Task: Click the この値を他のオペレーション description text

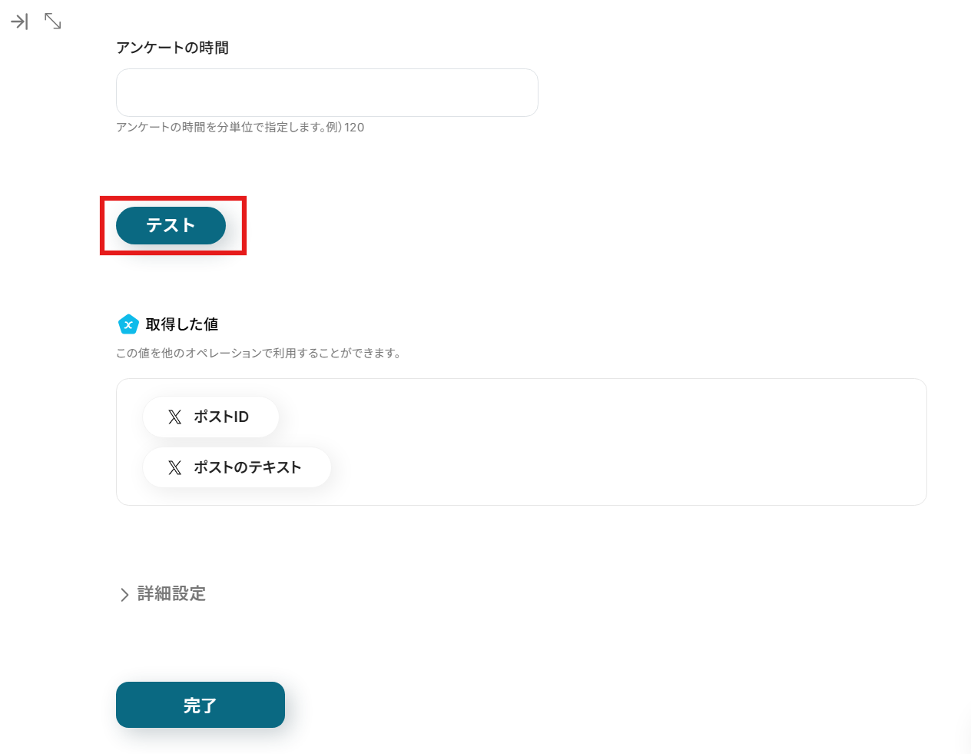Action: coord(258,354)
